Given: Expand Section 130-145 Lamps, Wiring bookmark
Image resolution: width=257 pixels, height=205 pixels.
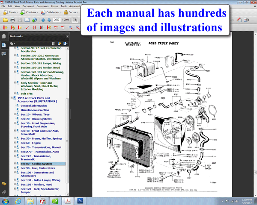Looking at the screenshot, I should click(15, 63).
